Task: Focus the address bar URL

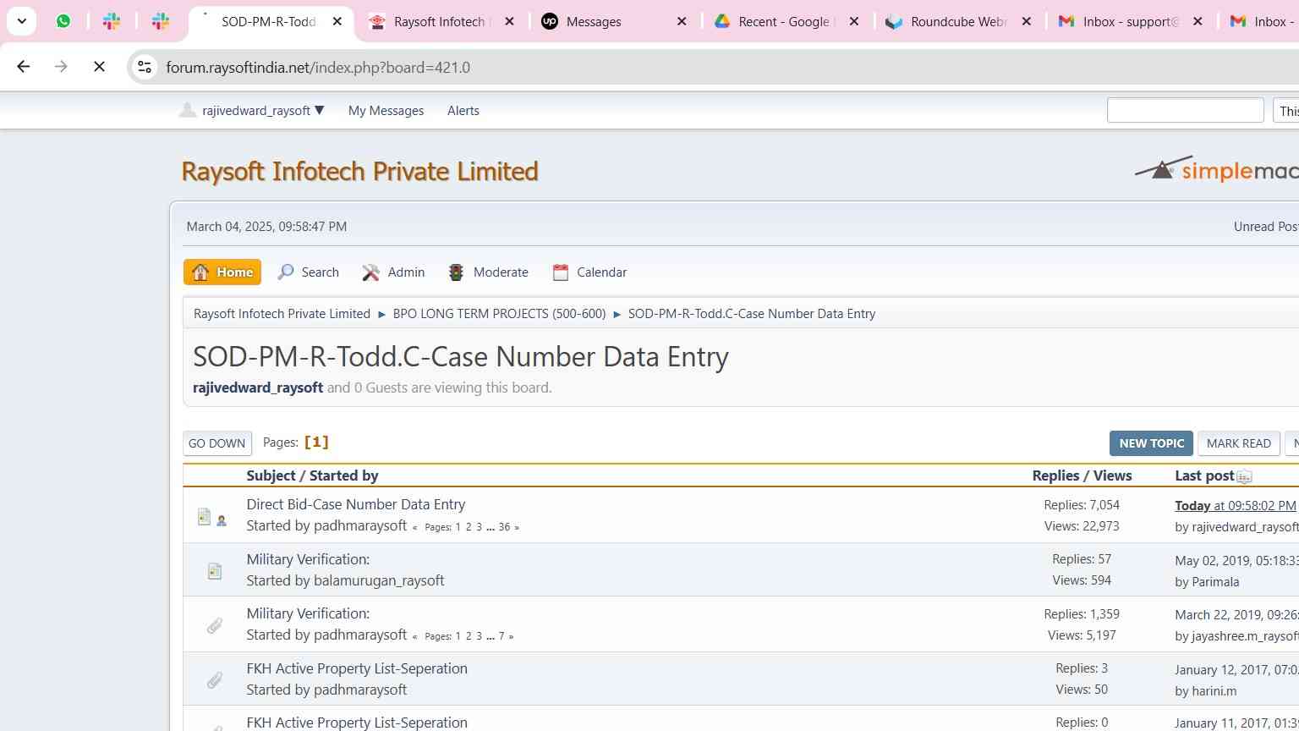Action: 318,67
